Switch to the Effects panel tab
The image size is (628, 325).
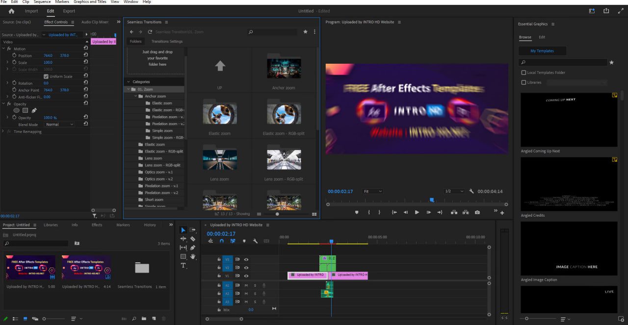click(x=97, y=225)
